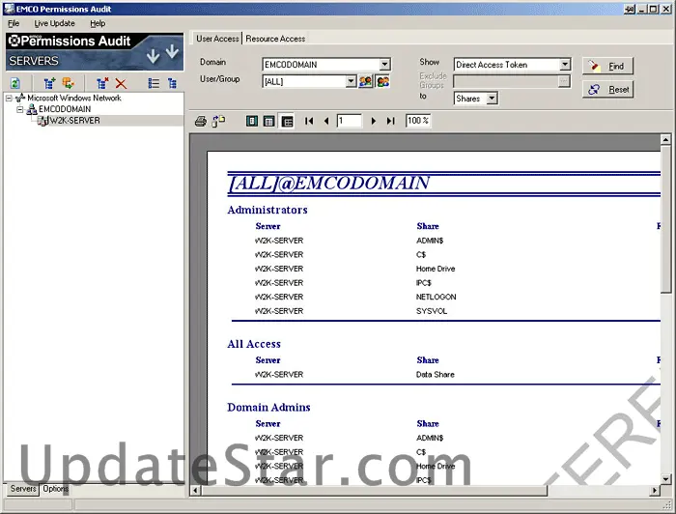Switch to User Access tab
The image size is (676, 514).
(217, 39)
